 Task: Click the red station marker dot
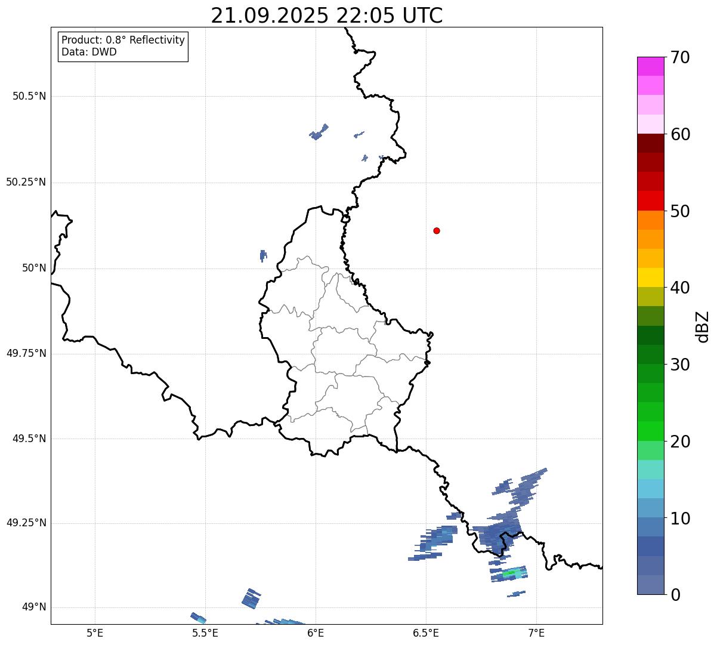(437, 230)
